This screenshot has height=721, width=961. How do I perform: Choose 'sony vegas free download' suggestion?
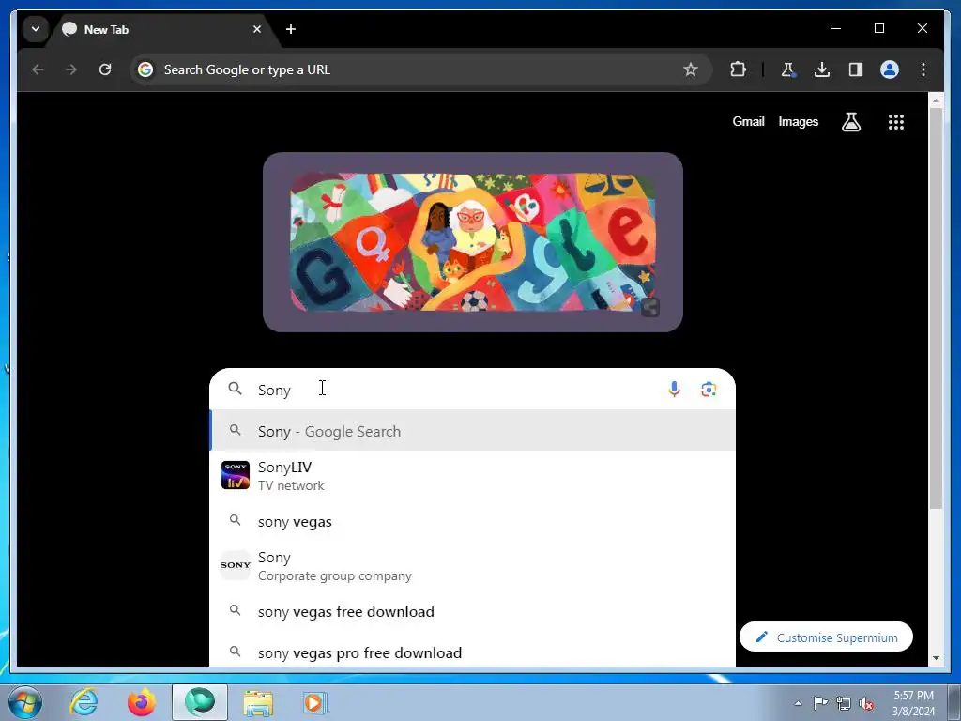point(473,611)
